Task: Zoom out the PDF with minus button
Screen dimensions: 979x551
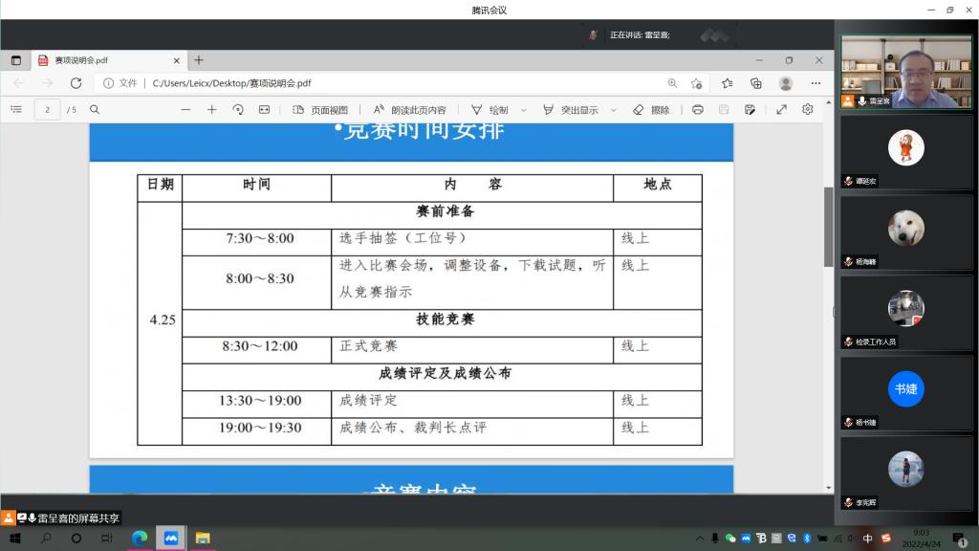Action: pyautogui.click(x=185, y=110)
